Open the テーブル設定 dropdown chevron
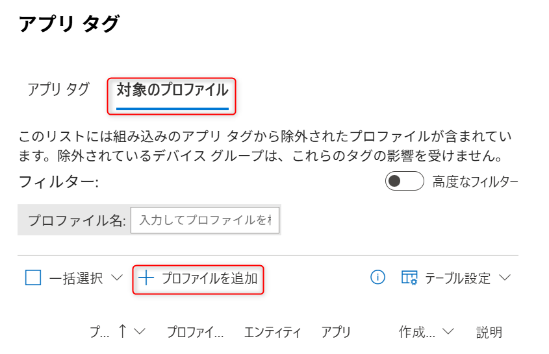The height and width of the screenshot is (354, 549). 505,277
